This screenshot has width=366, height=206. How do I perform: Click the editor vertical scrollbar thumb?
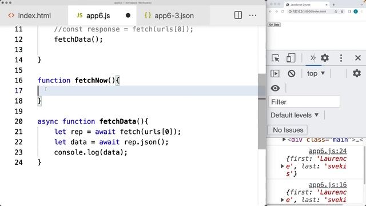click(262, 112)
